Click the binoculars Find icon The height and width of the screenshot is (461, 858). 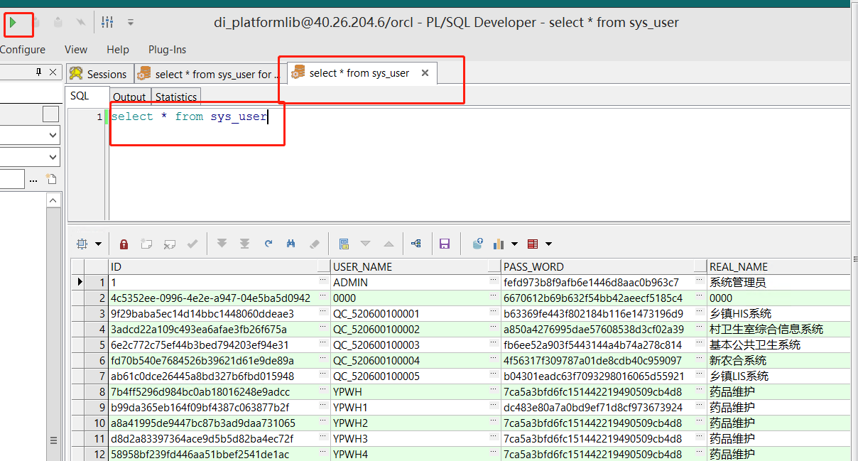(x=290, y=244)
